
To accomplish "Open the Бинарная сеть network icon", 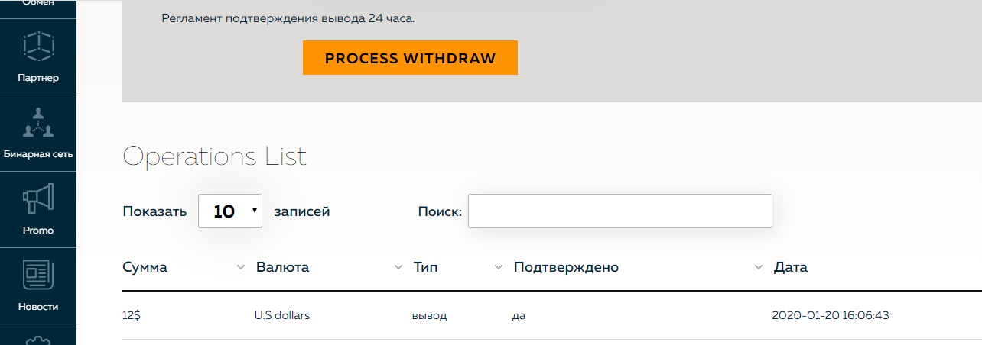I will pyautogui.click(x=38, y=124).
